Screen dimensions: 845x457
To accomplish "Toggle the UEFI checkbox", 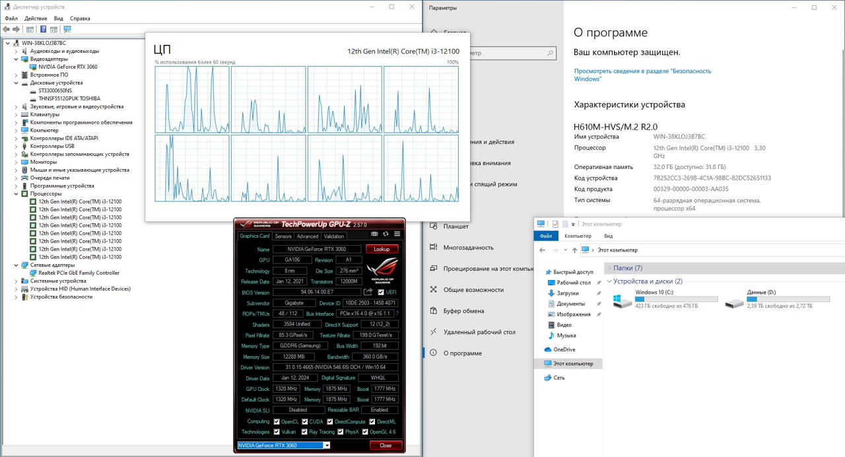I will pos(382,292).
